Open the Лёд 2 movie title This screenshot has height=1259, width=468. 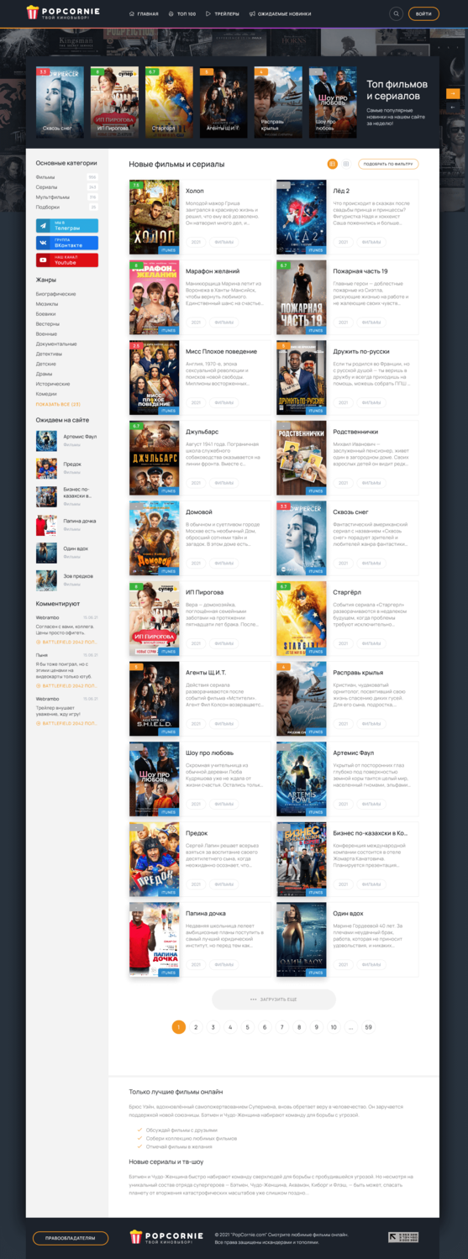341,191
